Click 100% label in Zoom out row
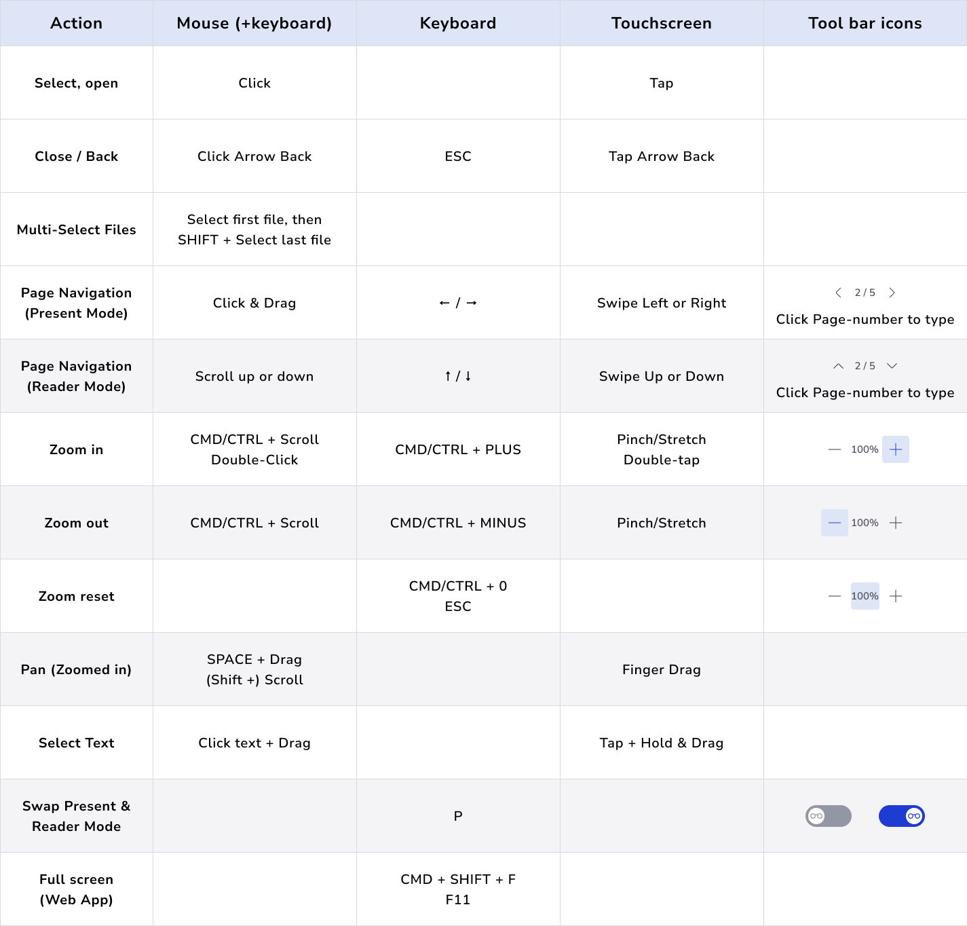 coord(865,523)
